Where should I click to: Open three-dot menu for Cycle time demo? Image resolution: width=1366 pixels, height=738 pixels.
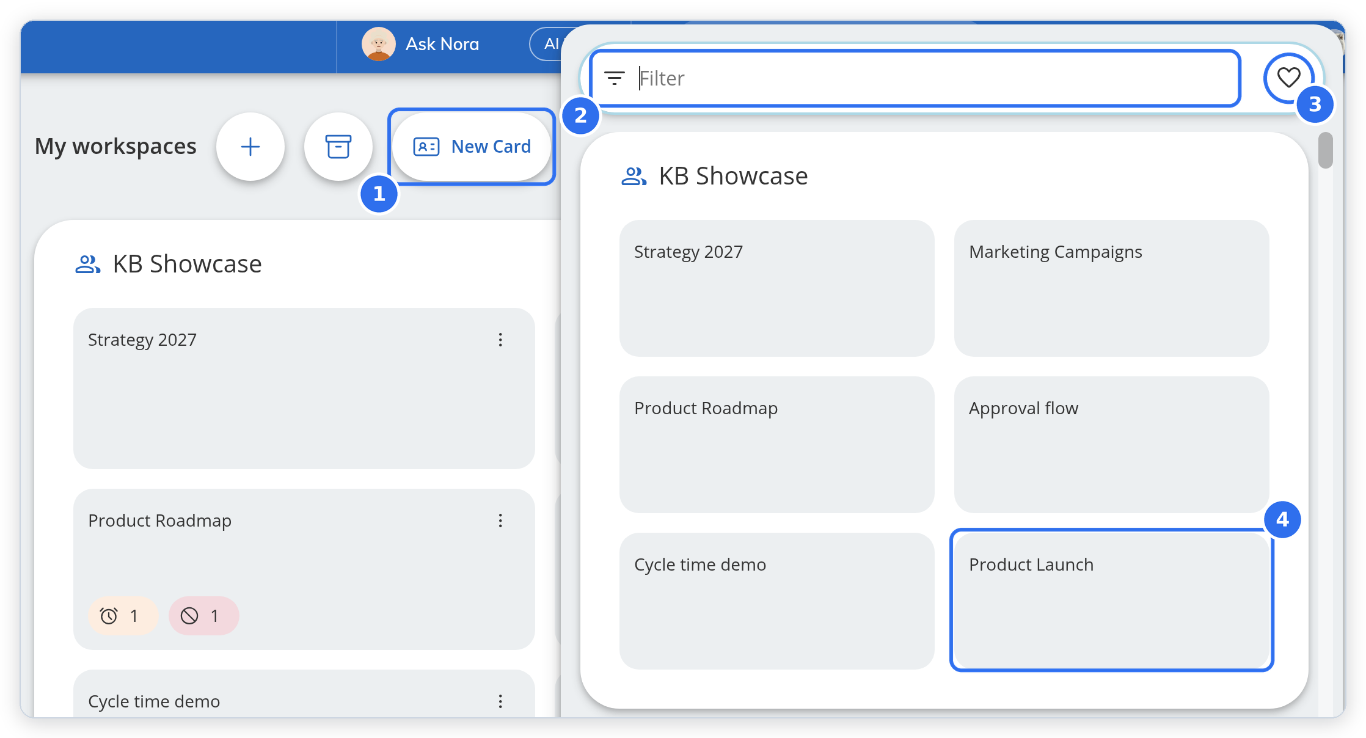tap(500, 701)
